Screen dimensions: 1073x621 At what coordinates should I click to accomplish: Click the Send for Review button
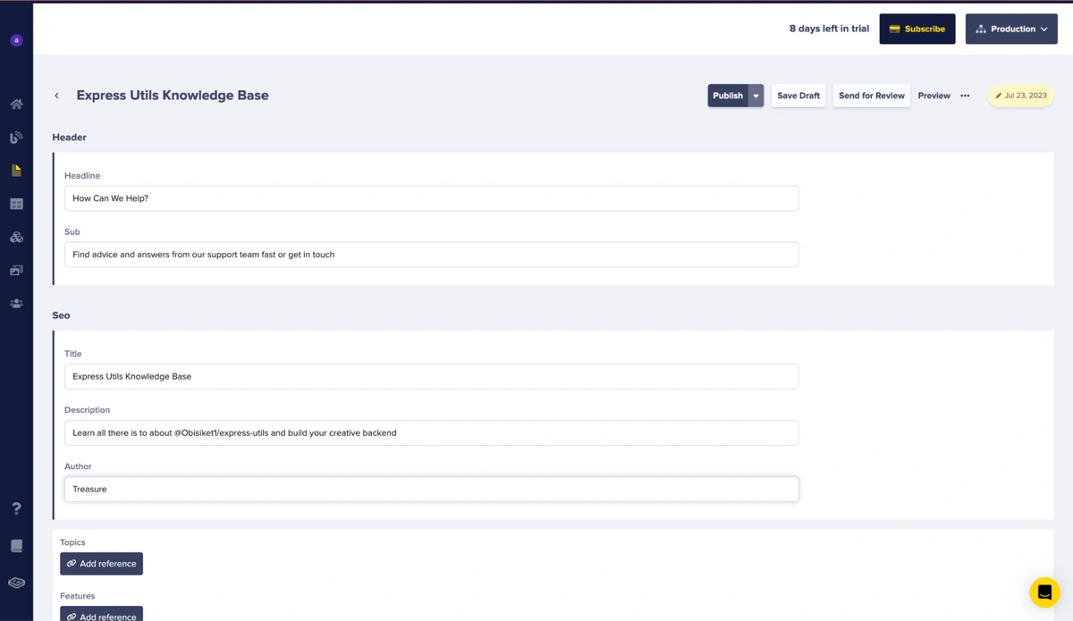point(871,96)
